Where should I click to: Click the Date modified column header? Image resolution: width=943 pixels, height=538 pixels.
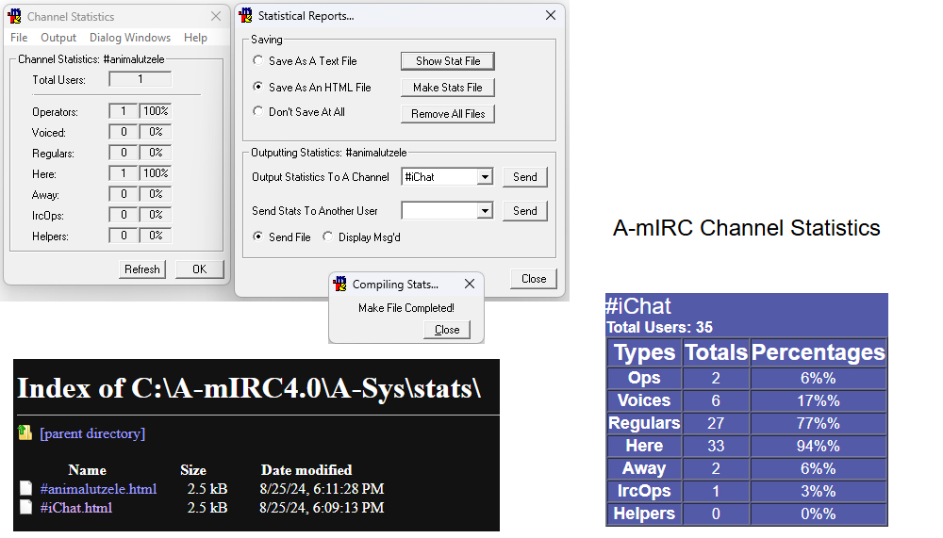tap(306, 469)
